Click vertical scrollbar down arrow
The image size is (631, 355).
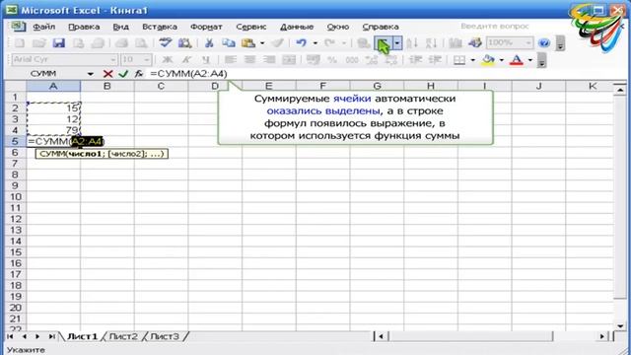(620, 325)
